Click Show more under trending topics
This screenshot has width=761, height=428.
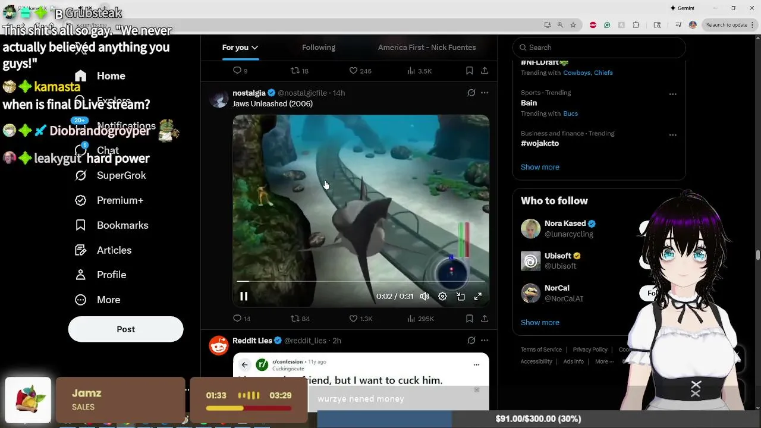[540, 167]
